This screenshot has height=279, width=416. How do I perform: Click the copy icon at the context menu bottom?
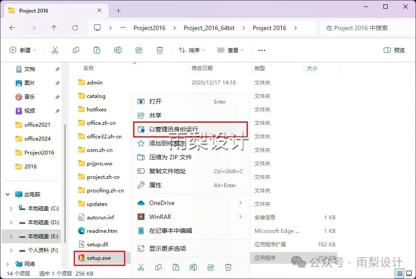(x=158, y=267)
